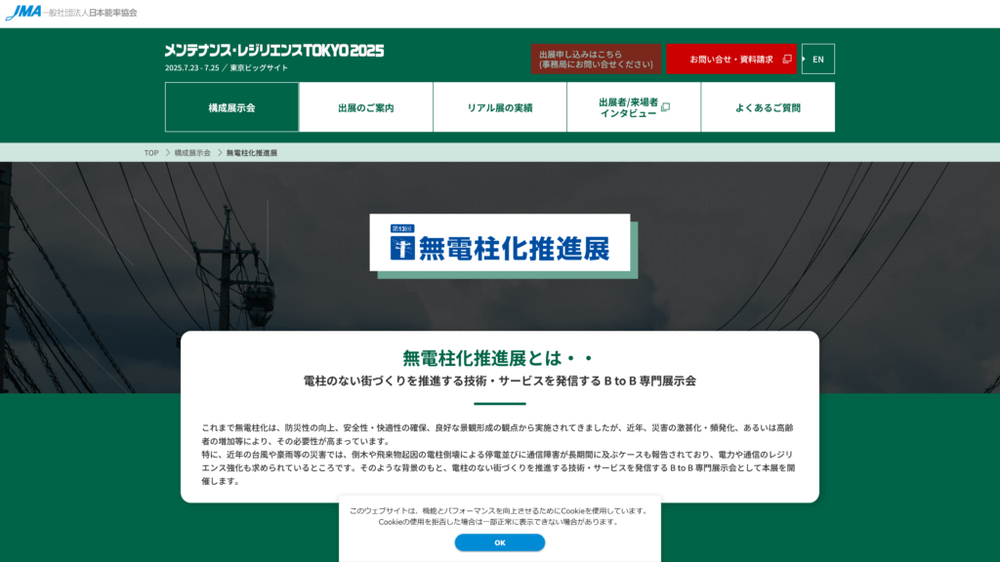Open the 出展のご案内 navigation tab
This screenshot has width=1000, height=562.
(366, 107)
